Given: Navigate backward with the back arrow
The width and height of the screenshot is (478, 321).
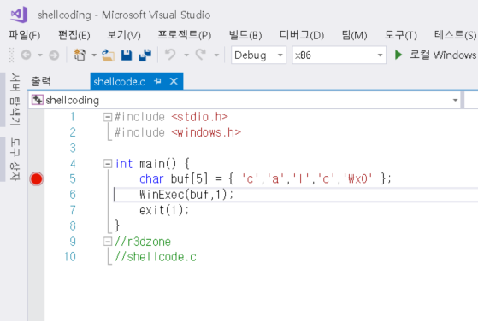Looking at the screenshot, I should [x=27, y=55].
